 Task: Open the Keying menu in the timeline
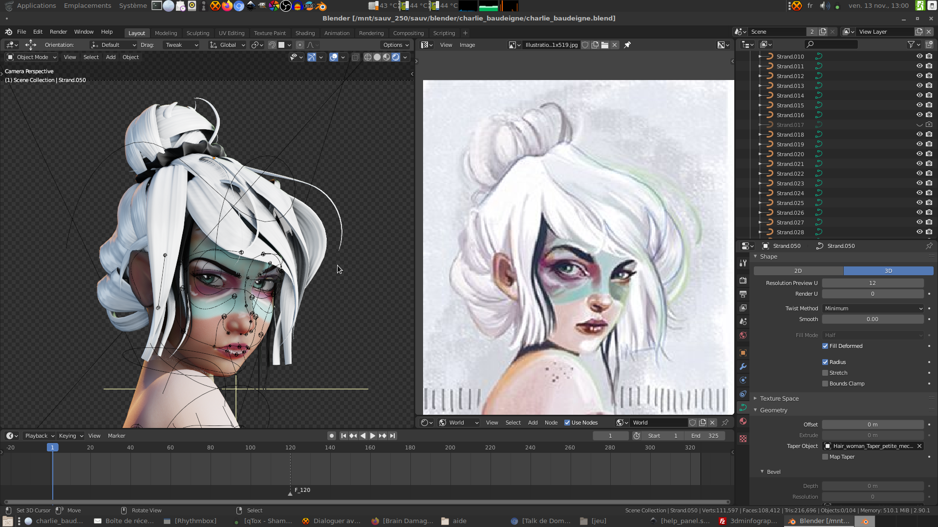click(70, 436)
